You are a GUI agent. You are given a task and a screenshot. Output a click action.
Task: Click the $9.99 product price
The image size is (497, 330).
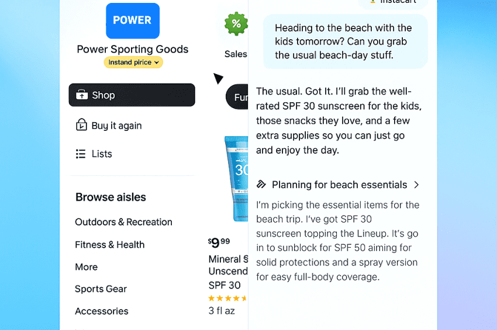click(219, 242)
